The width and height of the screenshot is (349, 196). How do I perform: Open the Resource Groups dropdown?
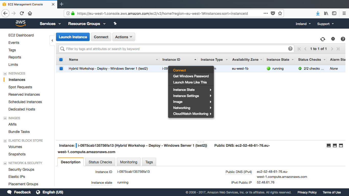[x=87, y=23]
